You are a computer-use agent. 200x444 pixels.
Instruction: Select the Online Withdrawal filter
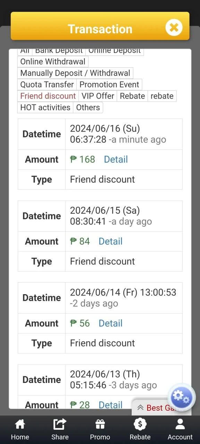(x=53, y=62)
